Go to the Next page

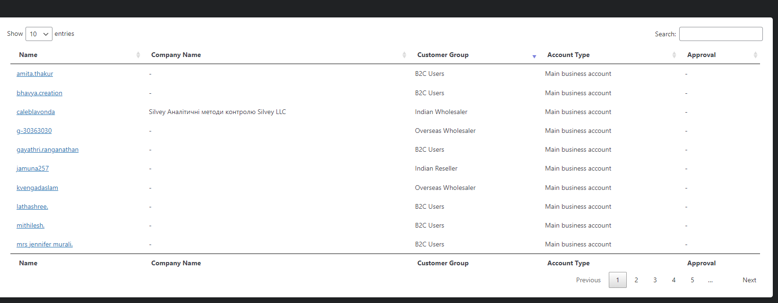pyautogui.click(x=749, y=280)
